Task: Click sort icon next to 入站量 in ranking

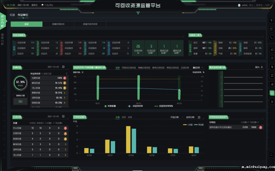Action: [x=249, y=122]
